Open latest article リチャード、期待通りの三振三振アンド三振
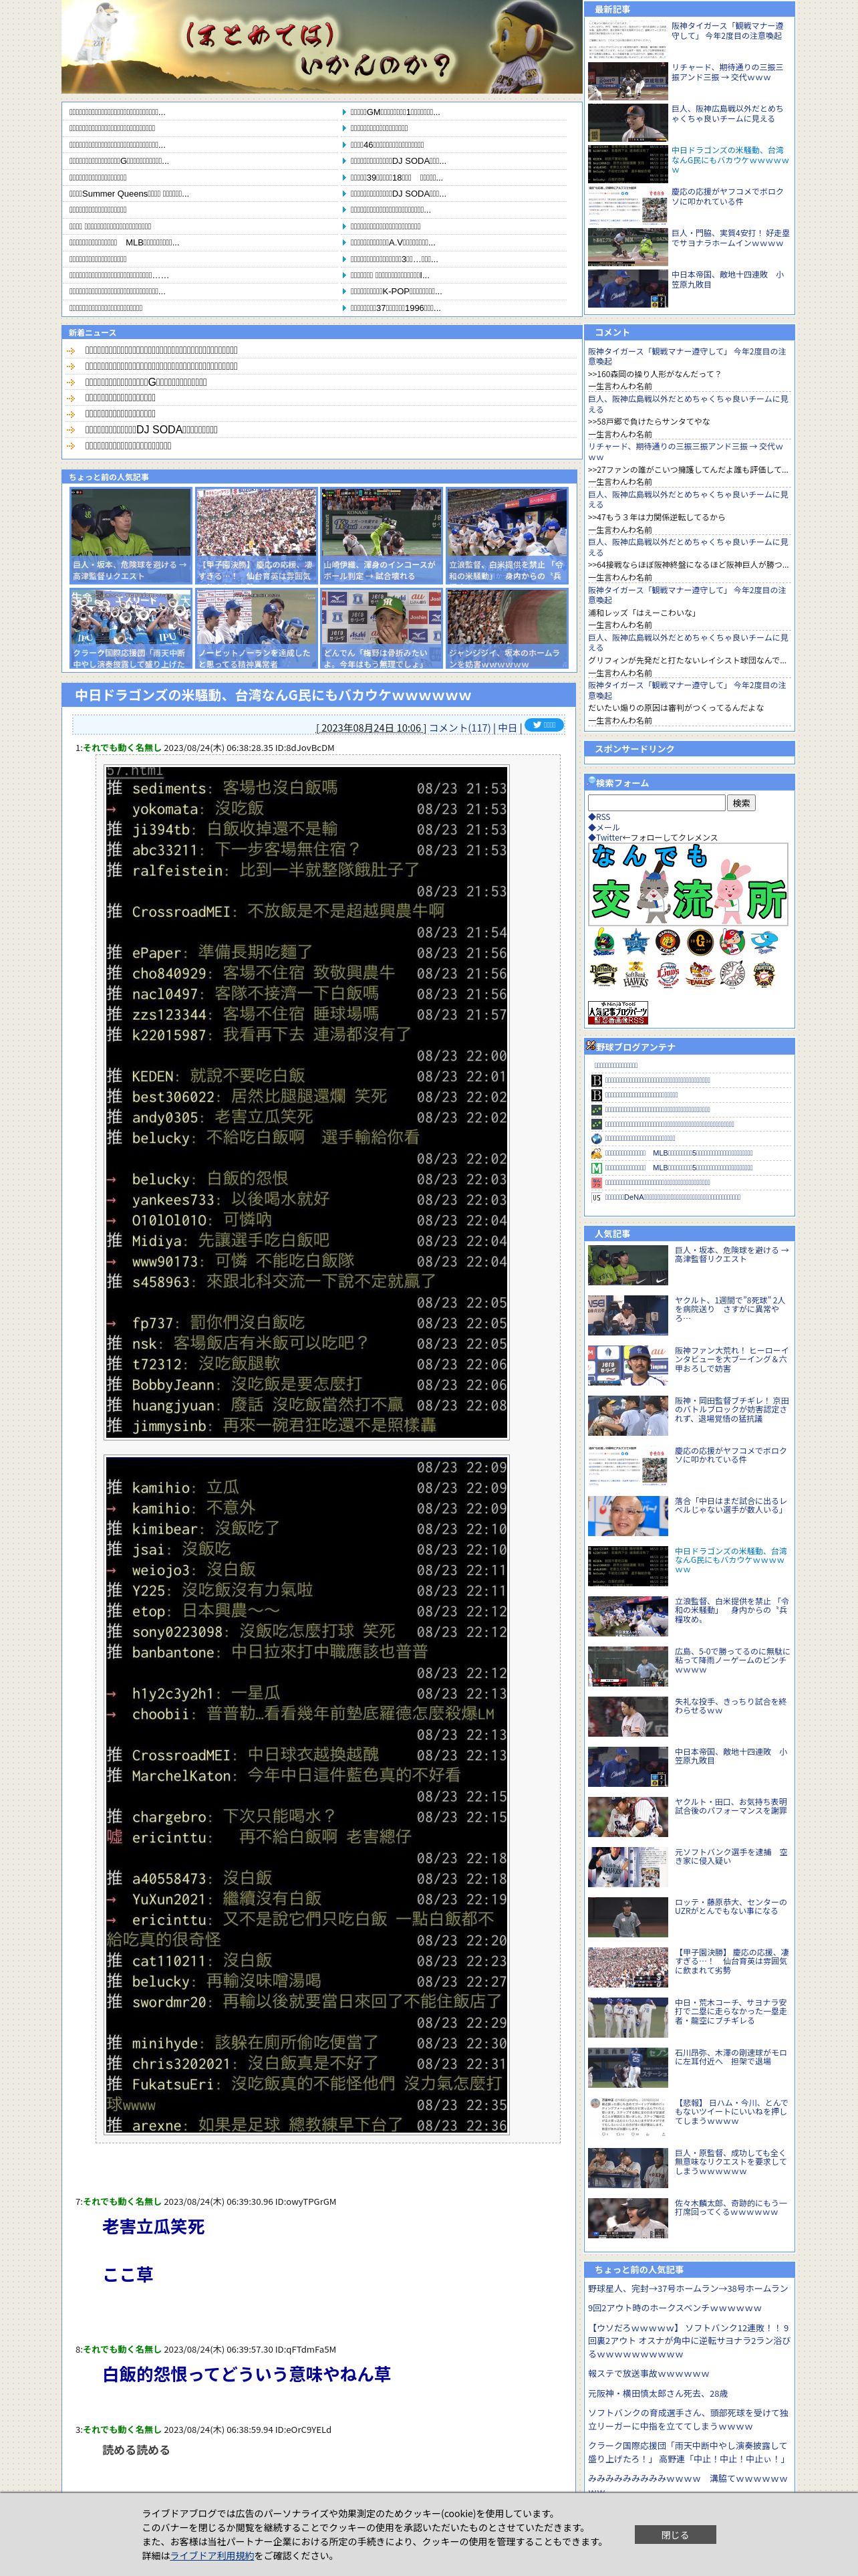Image resolution: width=858 pixels, height=2576 pixels. pyautogui.click(x=727, y=72)
